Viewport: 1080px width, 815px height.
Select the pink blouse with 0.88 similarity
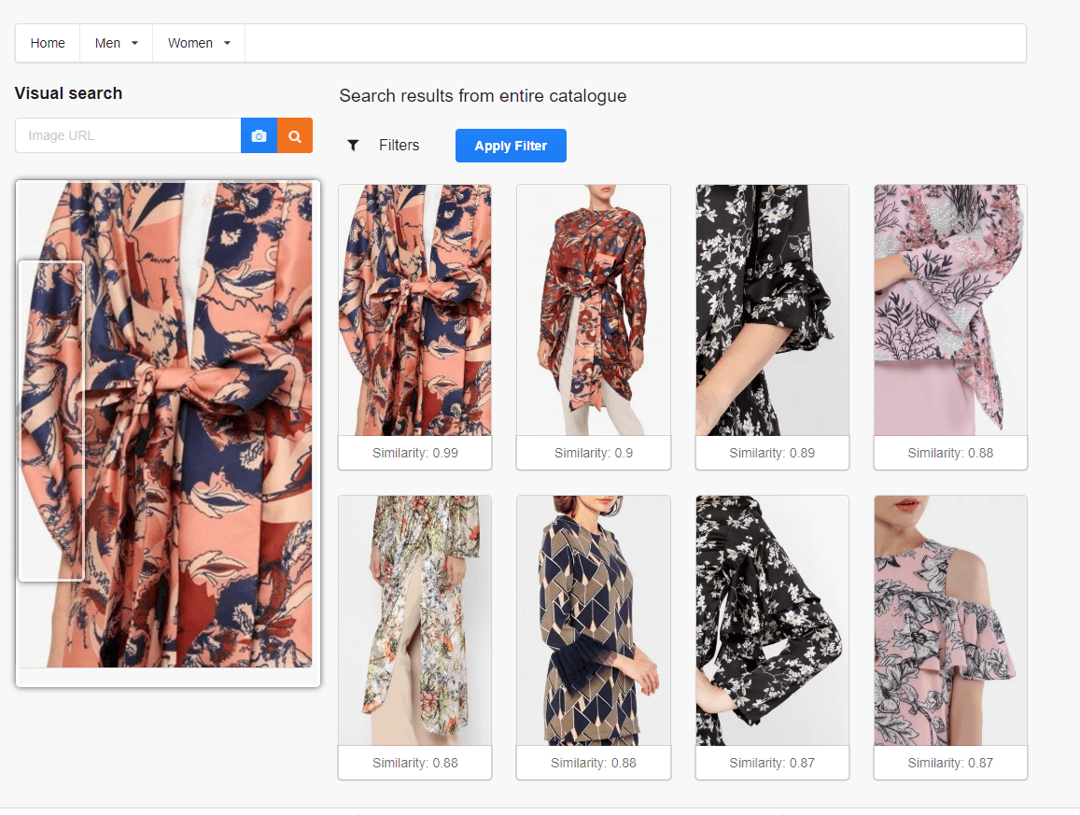(x=950, y=310)
